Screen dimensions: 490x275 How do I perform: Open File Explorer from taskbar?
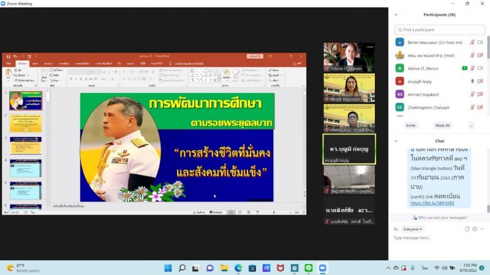224,268
